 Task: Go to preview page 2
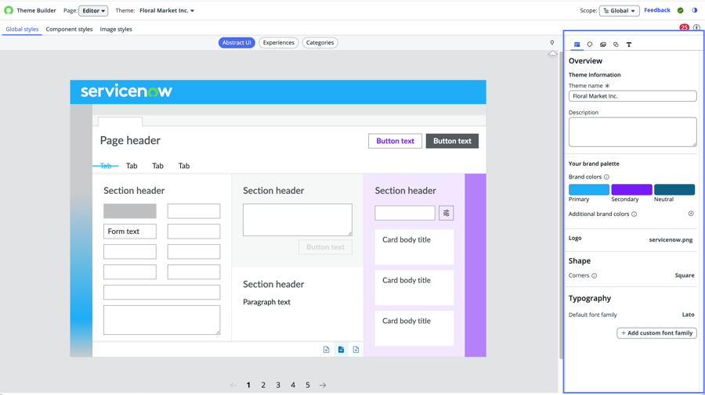click(263, 385)
